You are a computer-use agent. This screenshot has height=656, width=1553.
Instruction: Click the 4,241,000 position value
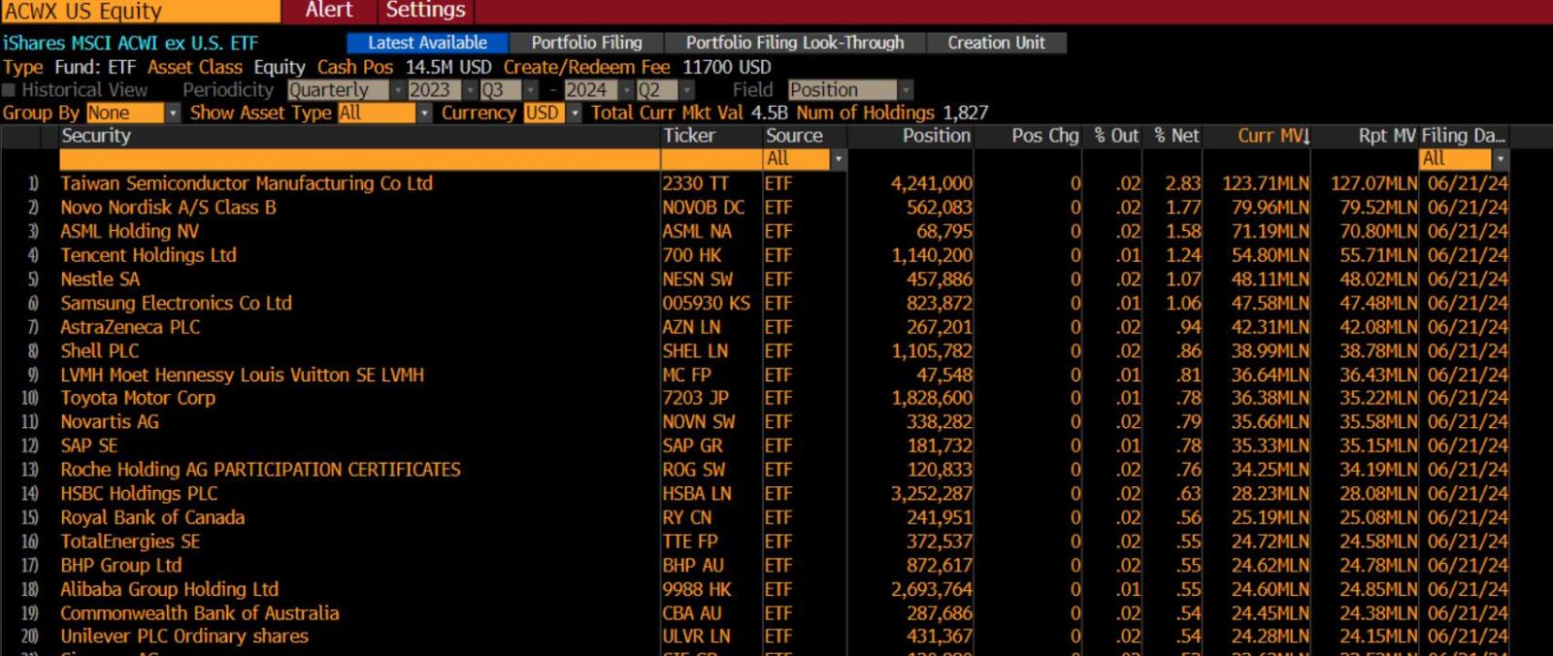[x=932, y=183]
